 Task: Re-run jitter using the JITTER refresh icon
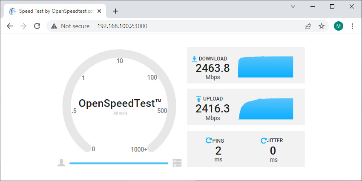(x=263, y=141)
